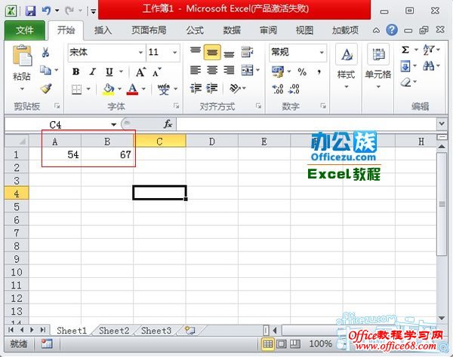The height and width of the screenshot is (357, 453).
Task: Open the 字体 dialog launcher
Action: [x=176, y=106]
